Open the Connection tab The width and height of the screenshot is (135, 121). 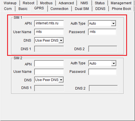click(59, 9)
